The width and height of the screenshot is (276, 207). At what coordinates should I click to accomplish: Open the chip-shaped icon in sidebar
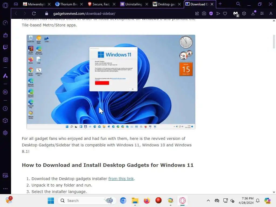point(5,60)
